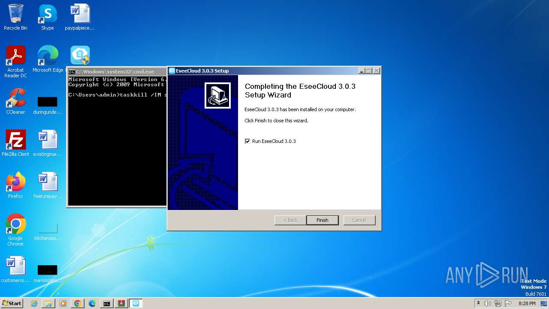Open FileZilla Client desktop icon
The image size is (549, 309).
15,143
